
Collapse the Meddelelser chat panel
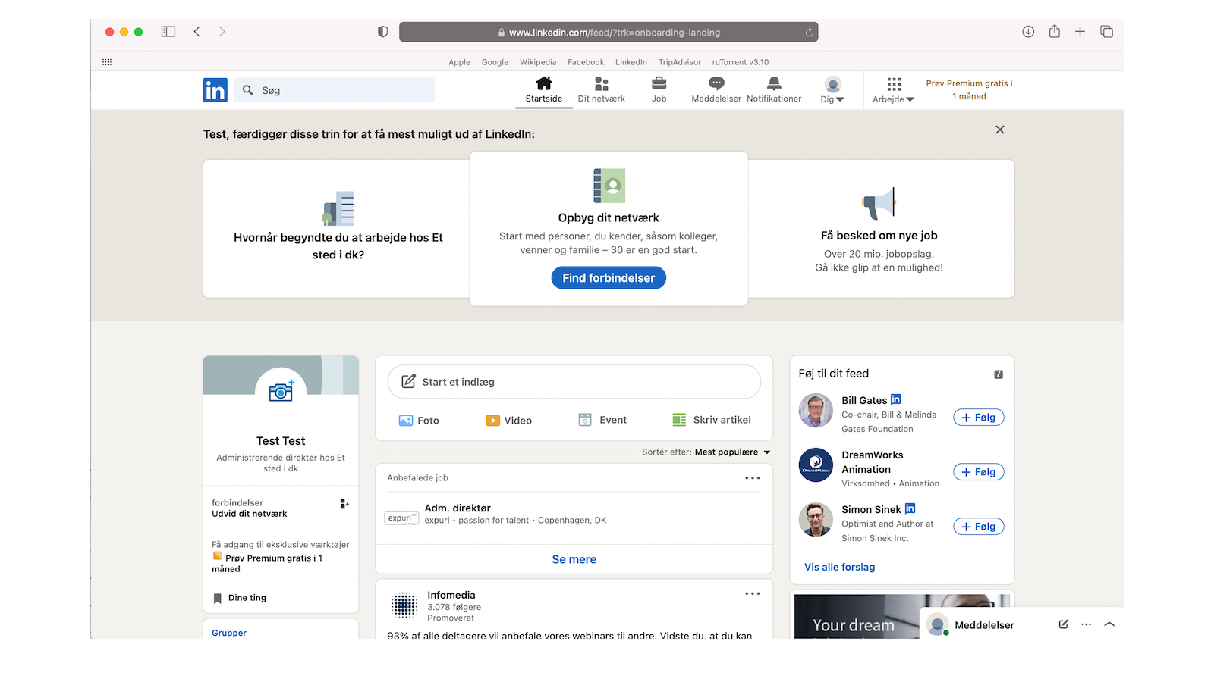(1109, 624)
